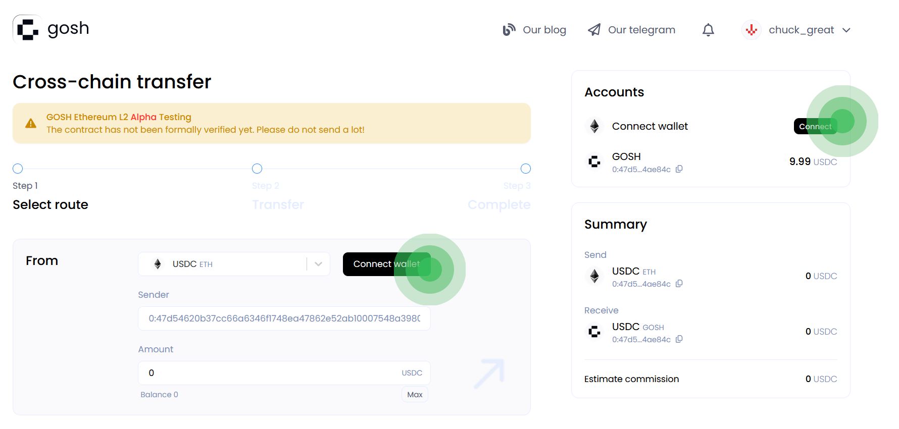Click the alpha testing warning triangle icon

pos(31,124)
